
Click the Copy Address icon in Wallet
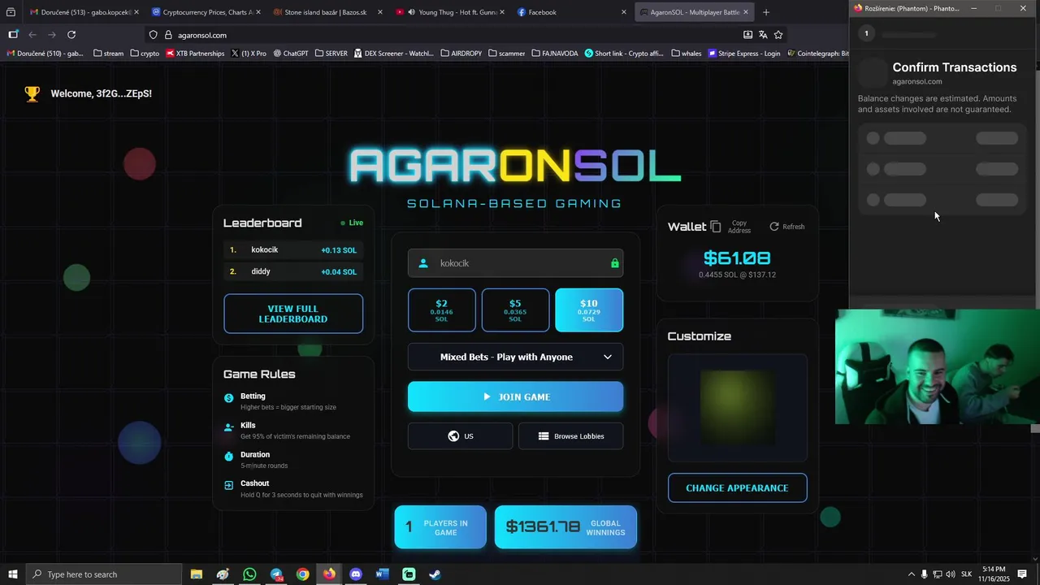click(716, 227)
